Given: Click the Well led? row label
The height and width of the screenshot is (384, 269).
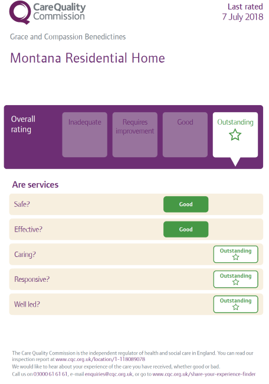Looking at the screenshot, I should point(27,304).
